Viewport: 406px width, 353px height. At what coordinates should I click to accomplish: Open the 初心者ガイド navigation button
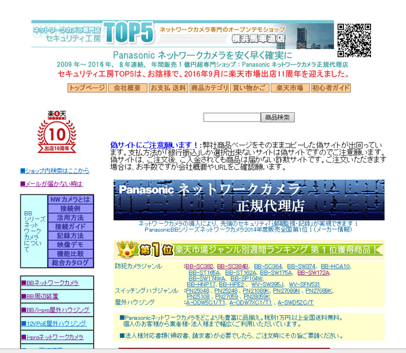[330, 88]
